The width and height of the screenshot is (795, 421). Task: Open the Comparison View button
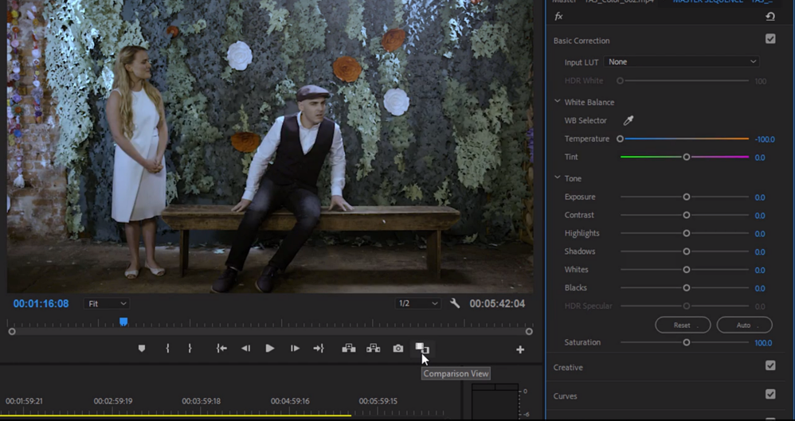point(422,349)
